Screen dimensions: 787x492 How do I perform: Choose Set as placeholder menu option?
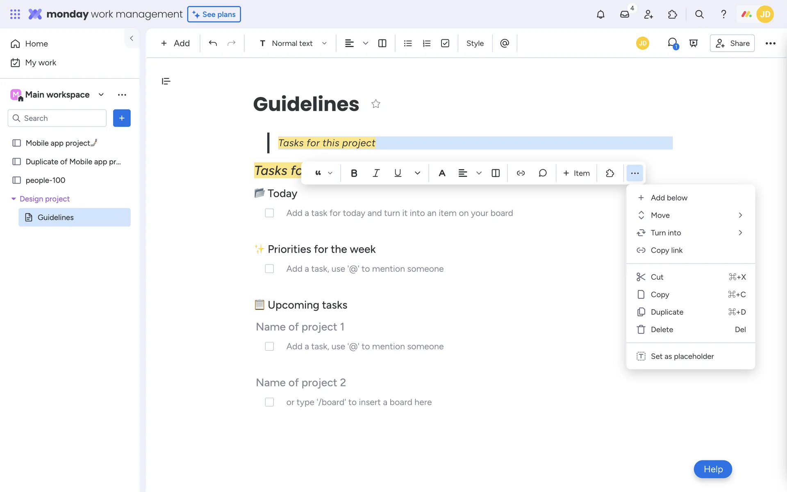pyautogui.click(x=682, y=356)
